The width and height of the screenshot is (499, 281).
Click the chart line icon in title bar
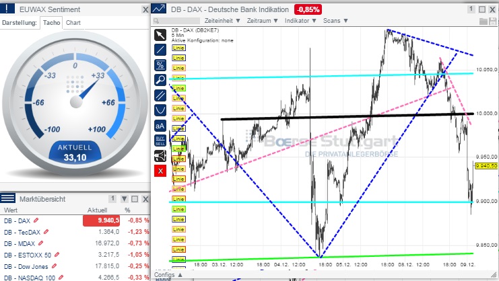tap(158, 9)
